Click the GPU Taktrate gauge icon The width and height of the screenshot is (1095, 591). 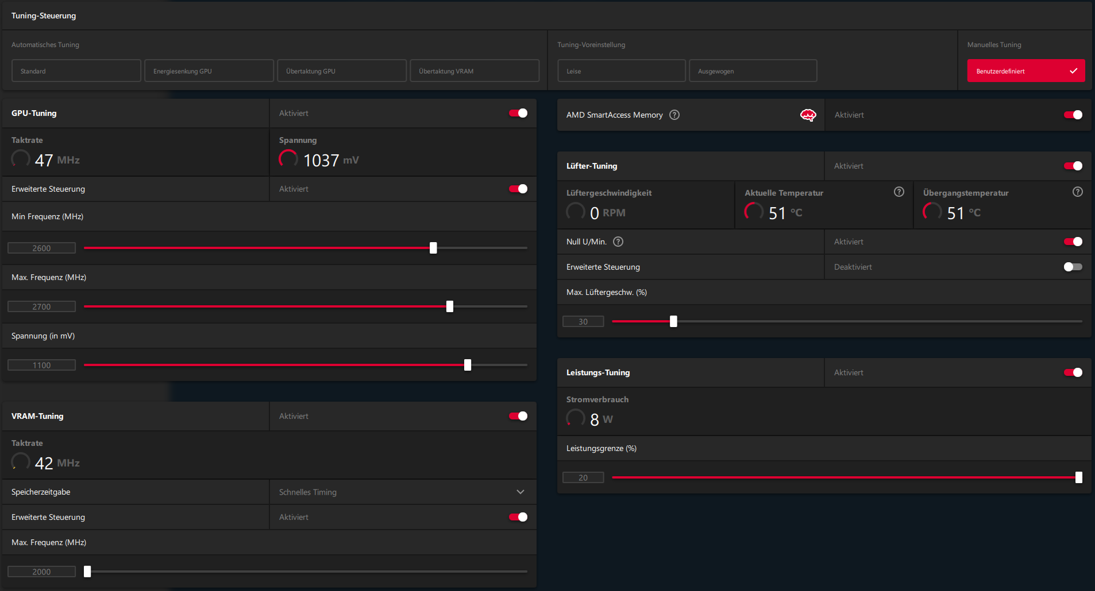21,159
